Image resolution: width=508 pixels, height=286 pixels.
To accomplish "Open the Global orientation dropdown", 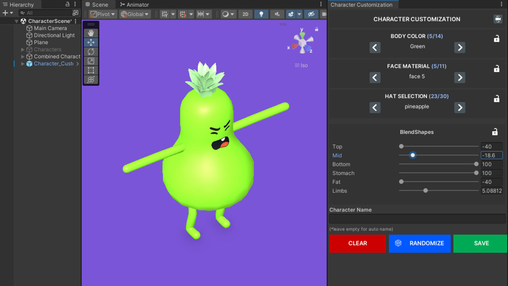I will (x=135, y=14).
